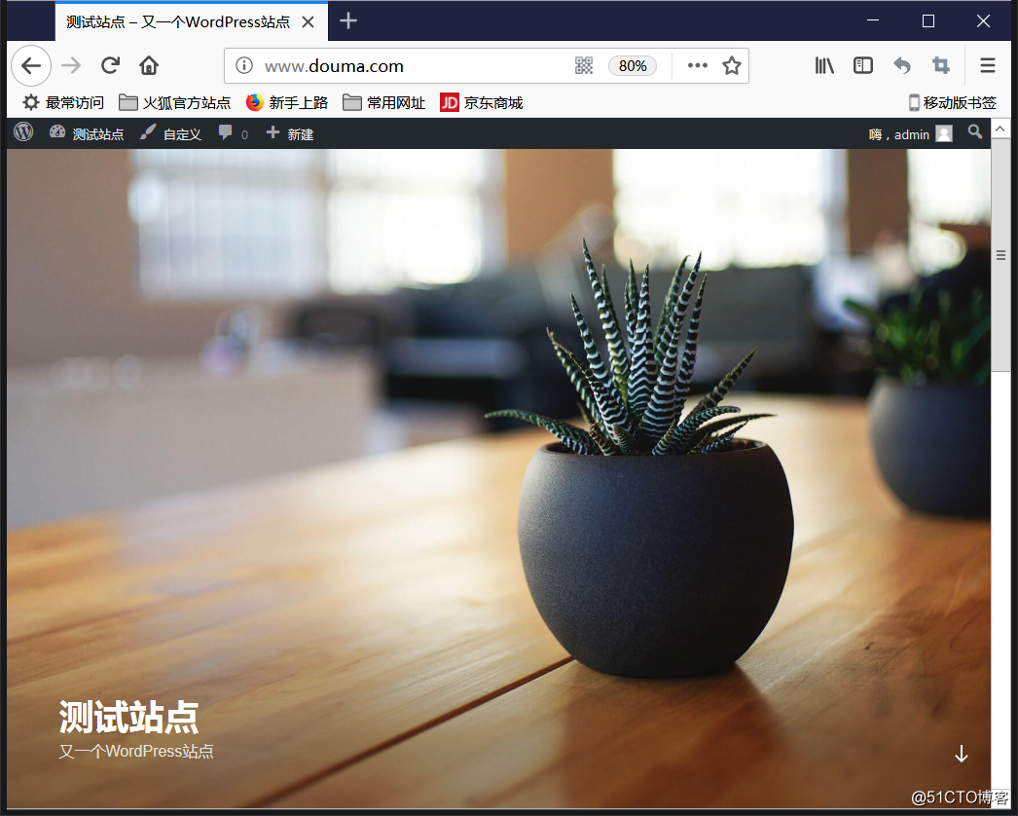The height and width of the screenshot is (816, 1018).
Task: Open a new tab with plus button
Action: tap(348, 20)
